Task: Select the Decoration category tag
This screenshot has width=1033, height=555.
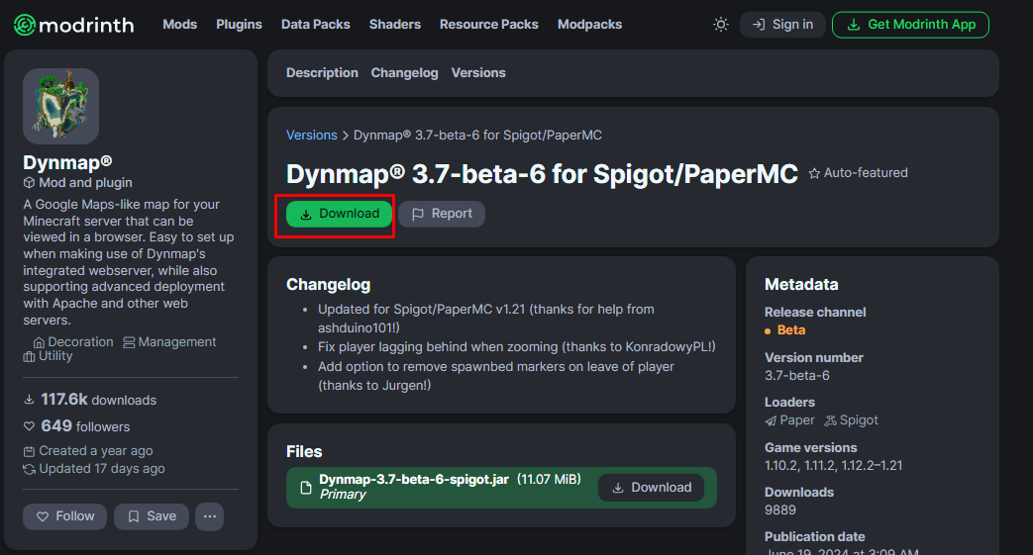Action: tap(73, 342)
